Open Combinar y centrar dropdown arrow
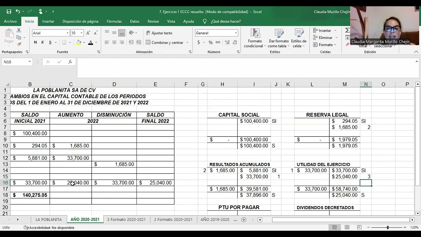 pyautogui.click(x=187, y=42)
